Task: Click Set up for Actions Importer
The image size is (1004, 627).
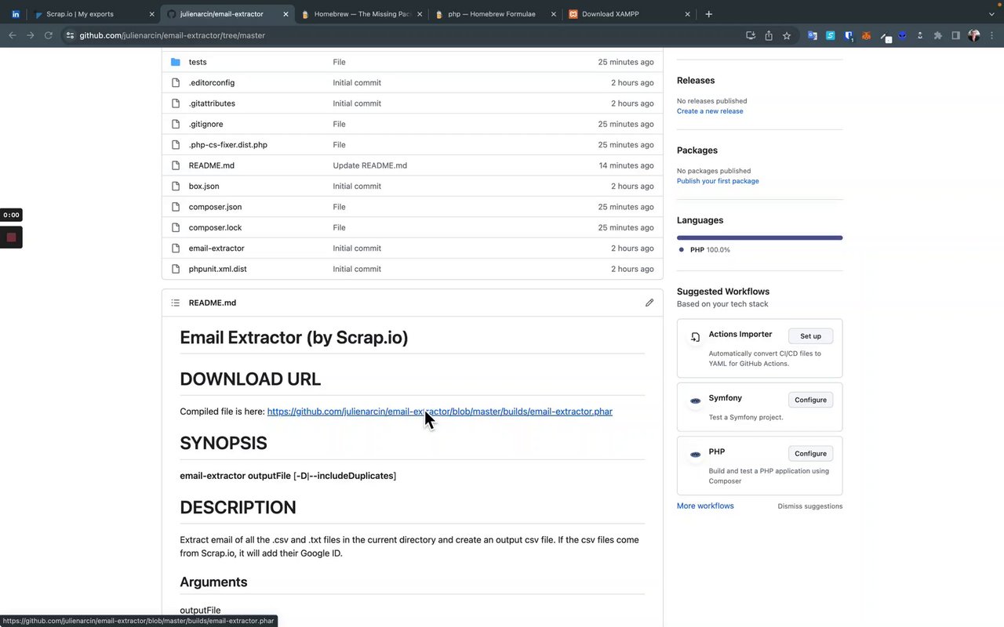Action: click(810, 336)
